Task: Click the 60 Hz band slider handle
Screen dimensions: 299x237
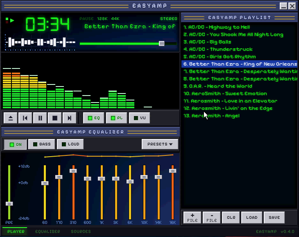Action: pos(45,183)
